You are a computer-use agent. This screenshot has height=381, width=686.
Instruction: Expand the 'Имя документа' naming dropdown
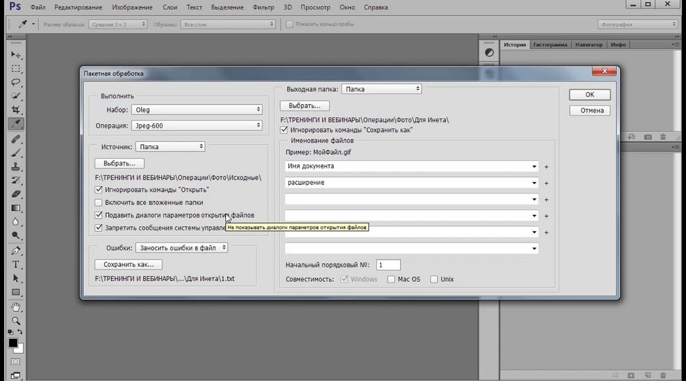point(535,167)
